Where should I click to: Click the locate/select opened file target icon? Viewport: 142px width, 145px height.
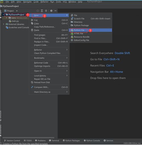click(38, 11)
